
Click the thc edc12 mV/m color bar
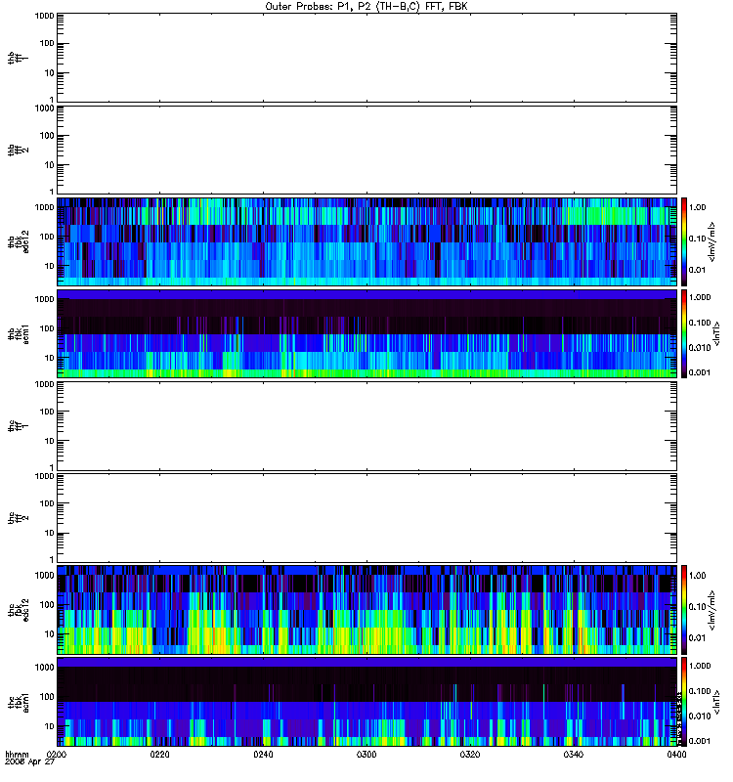[x=684, y=610]
